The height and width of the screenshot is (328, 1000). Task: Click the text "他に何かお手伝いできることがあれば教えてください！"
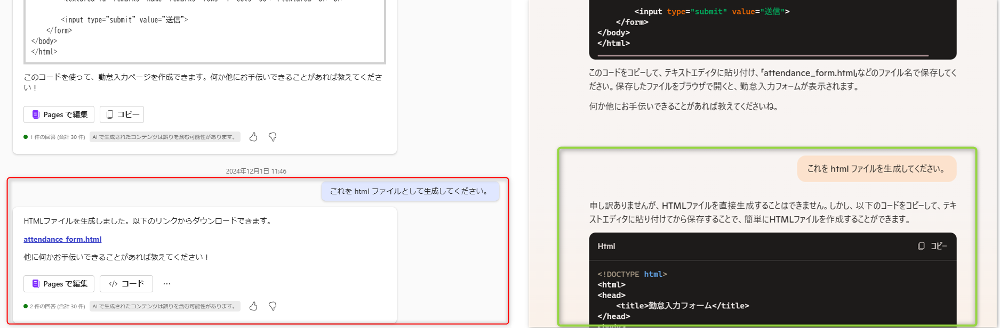(x=117, y=257)
